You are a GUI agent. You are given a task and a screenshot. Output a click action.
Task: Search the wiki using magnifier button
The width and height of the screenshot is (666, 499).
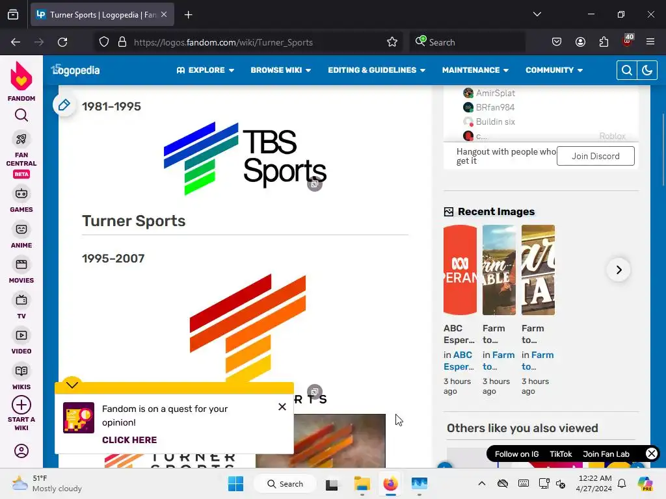coord(626,70)
